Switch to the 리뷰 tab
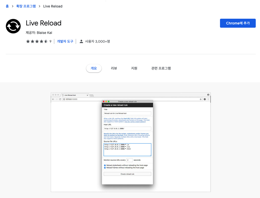The height and width of the screenshot is (198, 260). pyautogui.click(x=114, y=68)
